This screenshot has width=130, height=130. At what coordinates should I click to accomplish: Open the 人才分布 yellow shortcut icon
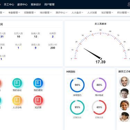pyautogui.click(x=17, y=100)
